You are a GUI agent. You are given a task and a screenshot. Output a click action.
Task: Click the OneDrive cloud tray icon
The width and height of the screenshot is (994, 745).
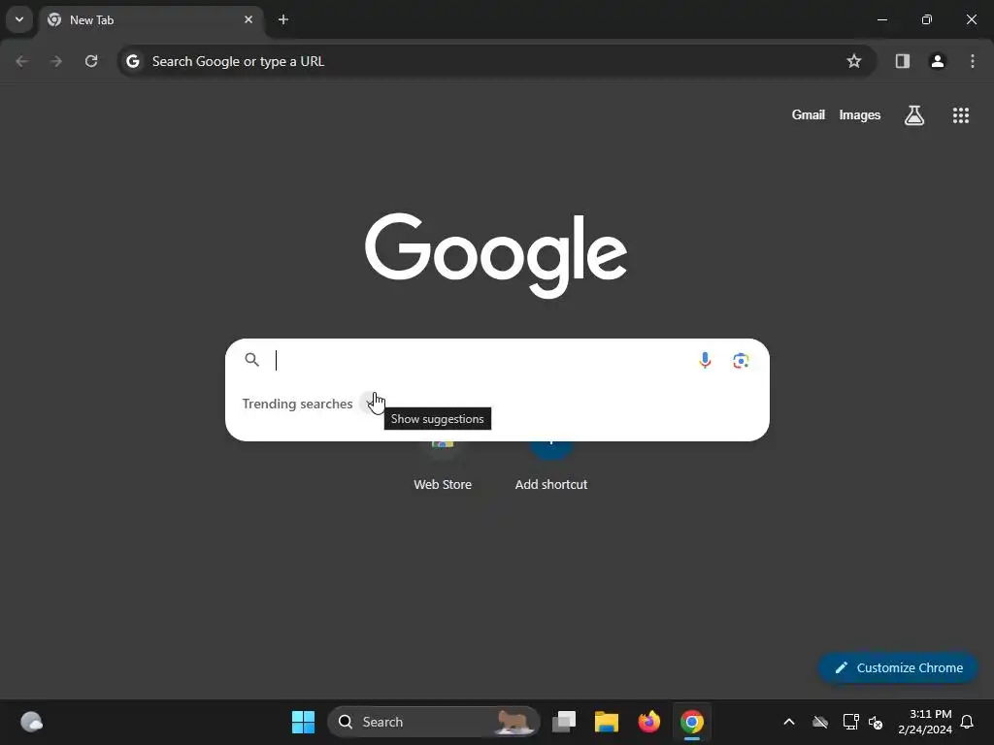[x=820, y=722]
